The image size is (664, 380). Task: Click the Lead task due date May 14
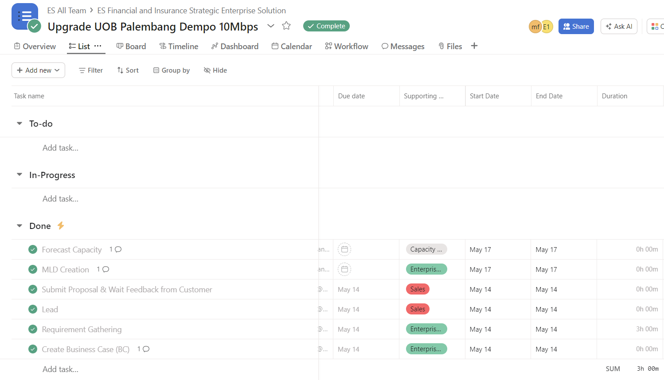348,310
